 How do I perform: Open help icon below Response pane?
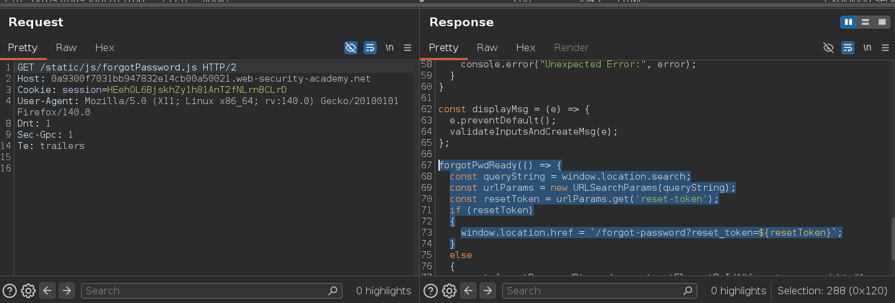tap(431, 291)
